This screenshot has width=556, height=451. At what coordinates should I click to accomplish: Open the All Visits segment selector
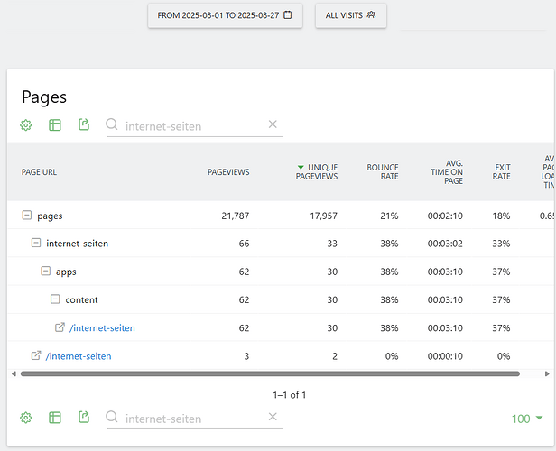point(350,15)
